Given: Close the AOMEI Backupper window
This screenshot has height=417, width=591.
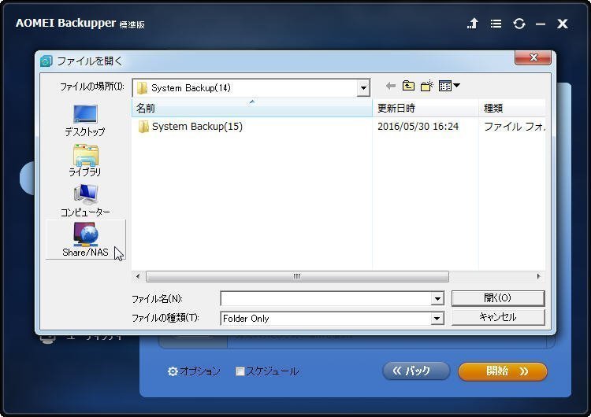Looking at the screenshot, I should click(x=563, y=24).
